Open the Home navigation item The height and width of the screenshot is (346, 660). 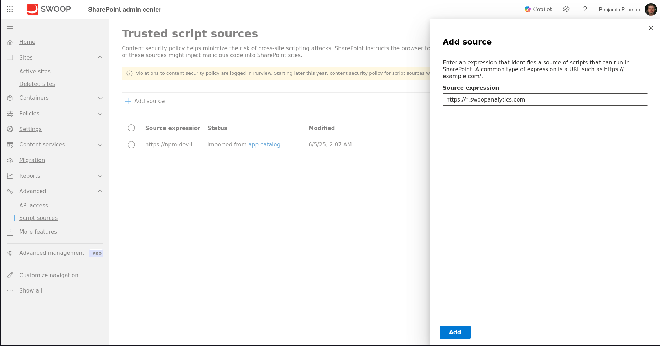[x=27, y=42]
